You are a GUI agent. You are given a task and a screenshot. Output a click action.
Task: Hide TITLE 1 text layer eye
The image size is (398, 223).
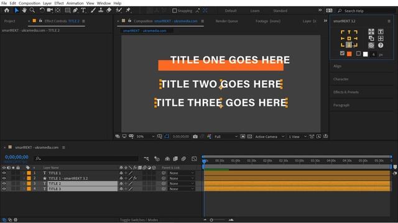[x=4, y=173]
